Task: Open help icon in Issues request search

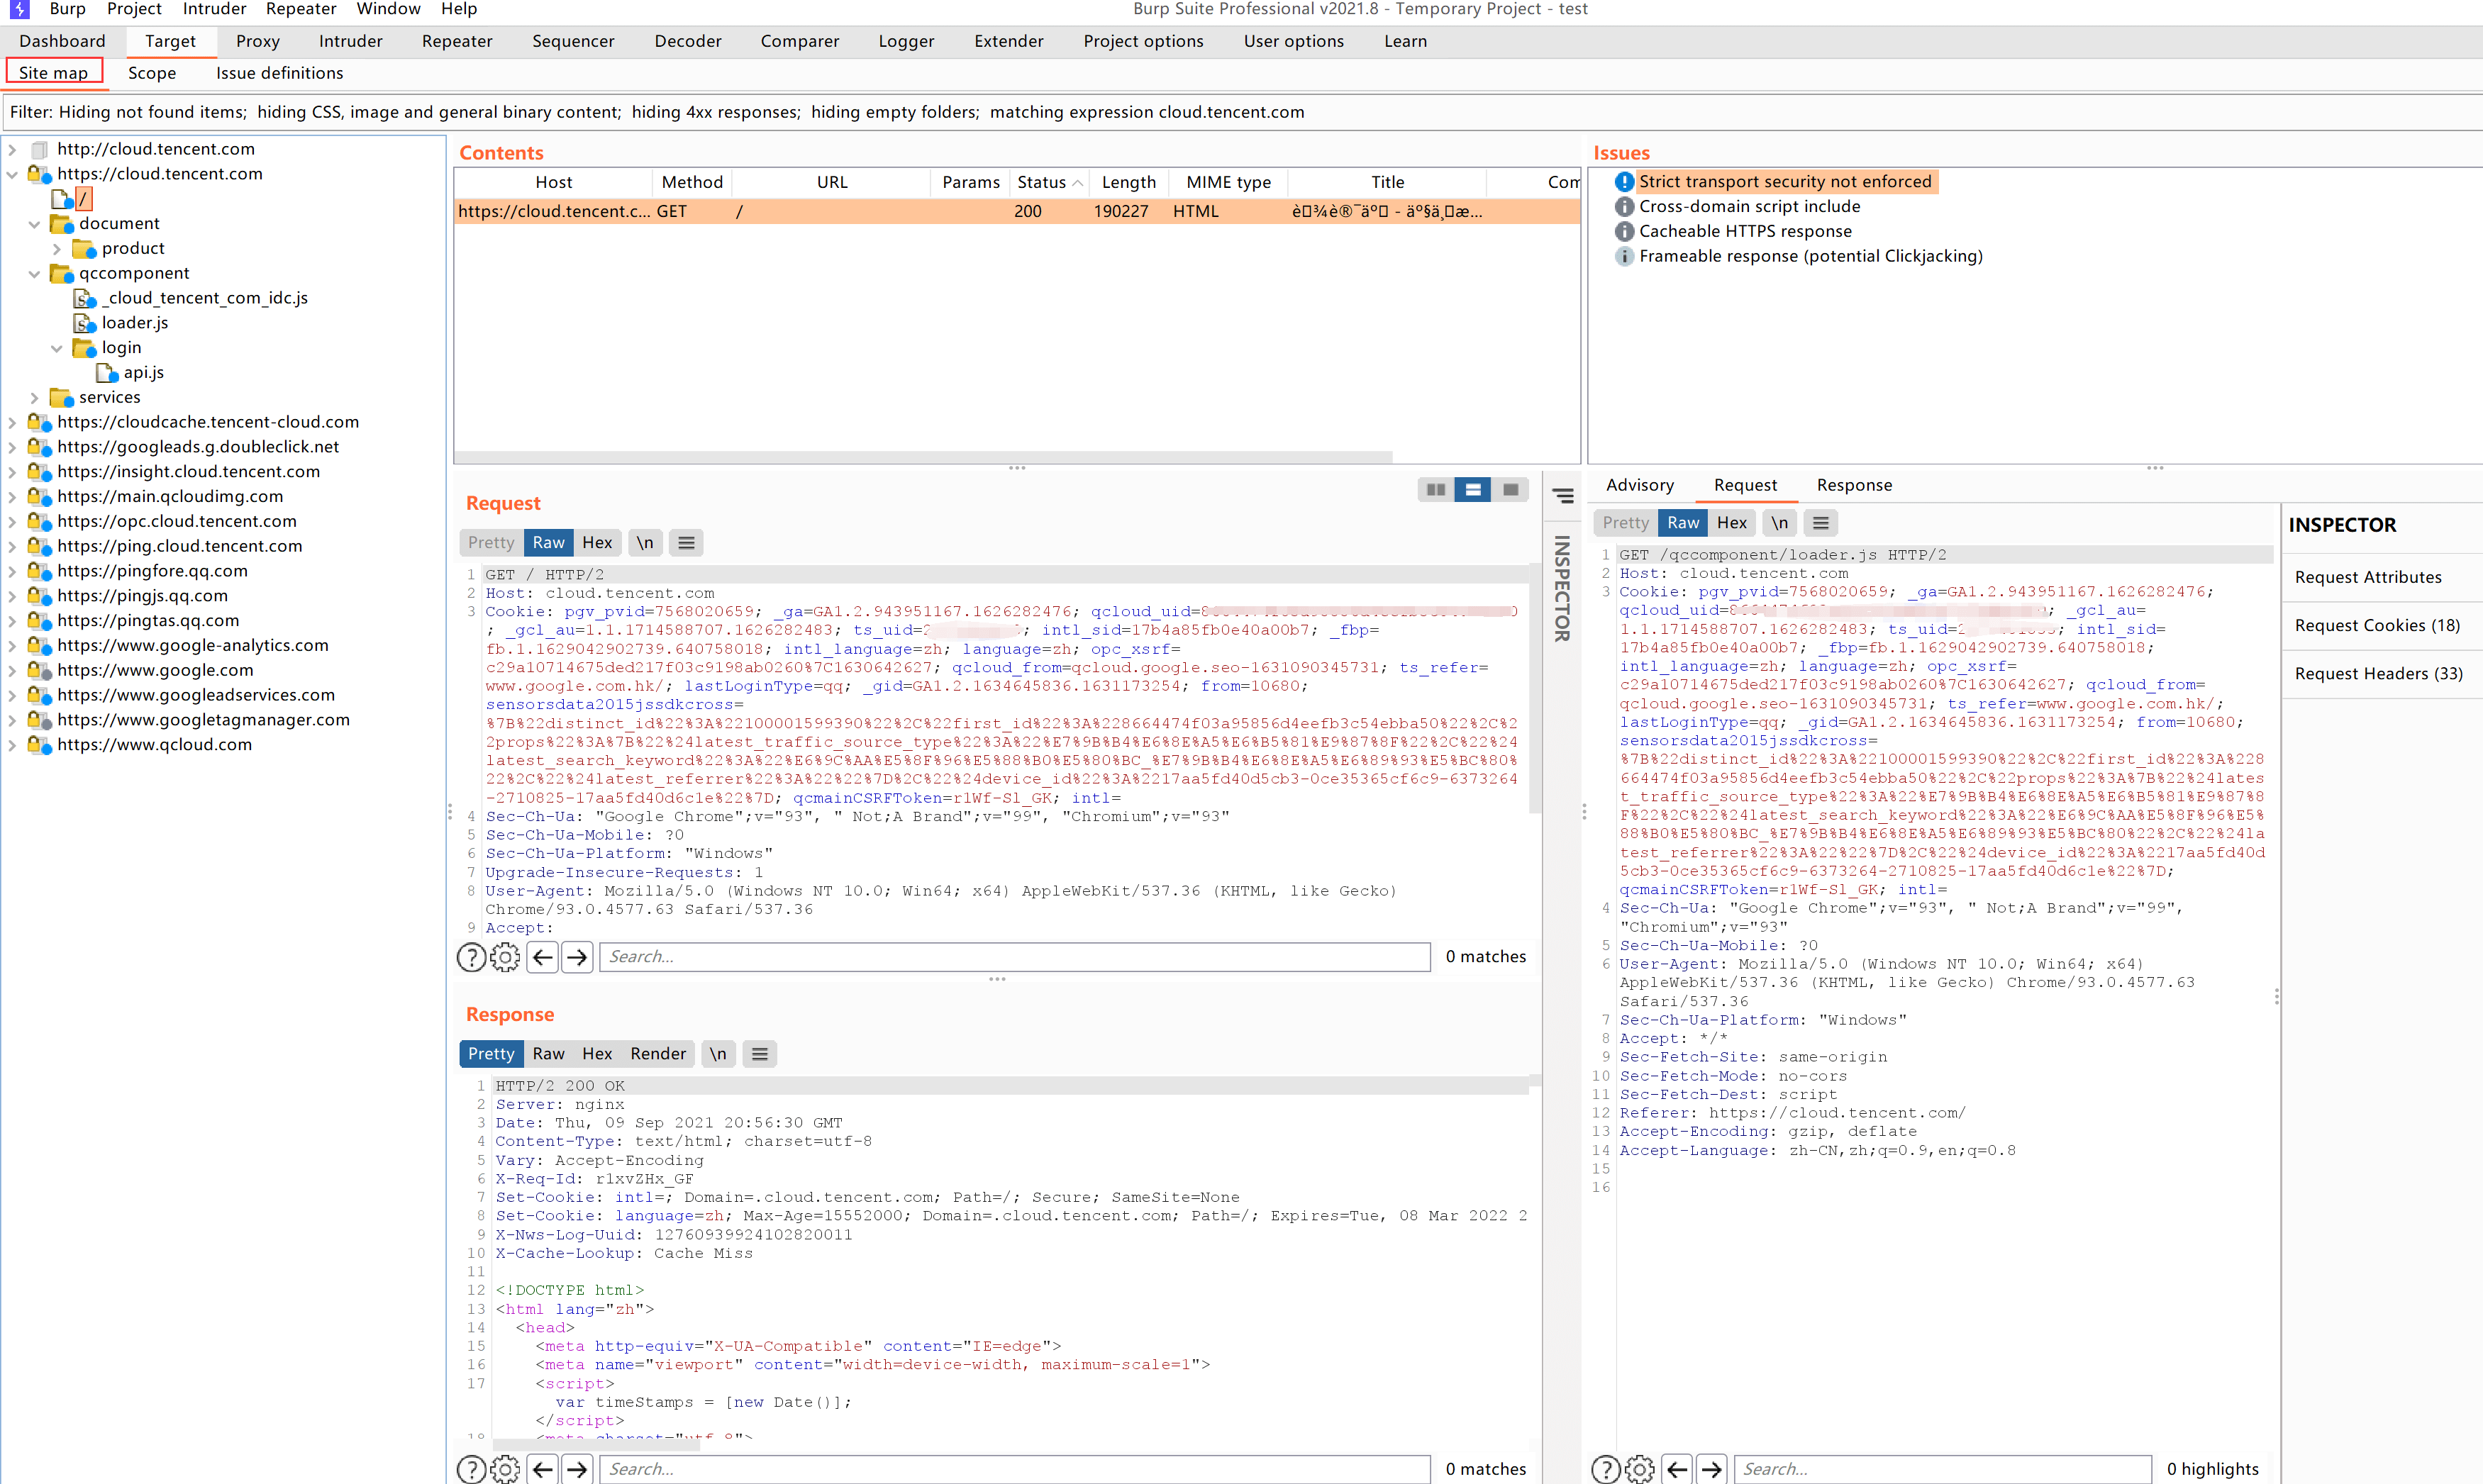Action: 1606,1469
